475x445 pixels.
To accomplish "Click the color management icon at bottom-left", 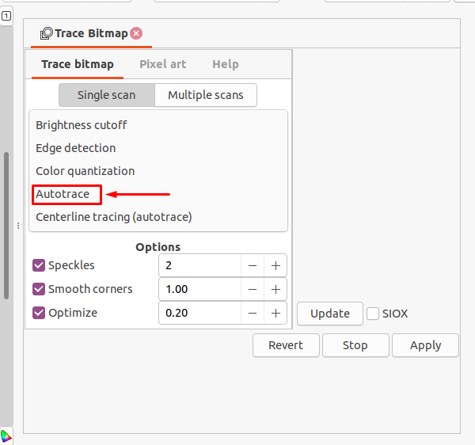I will (6, 435).
